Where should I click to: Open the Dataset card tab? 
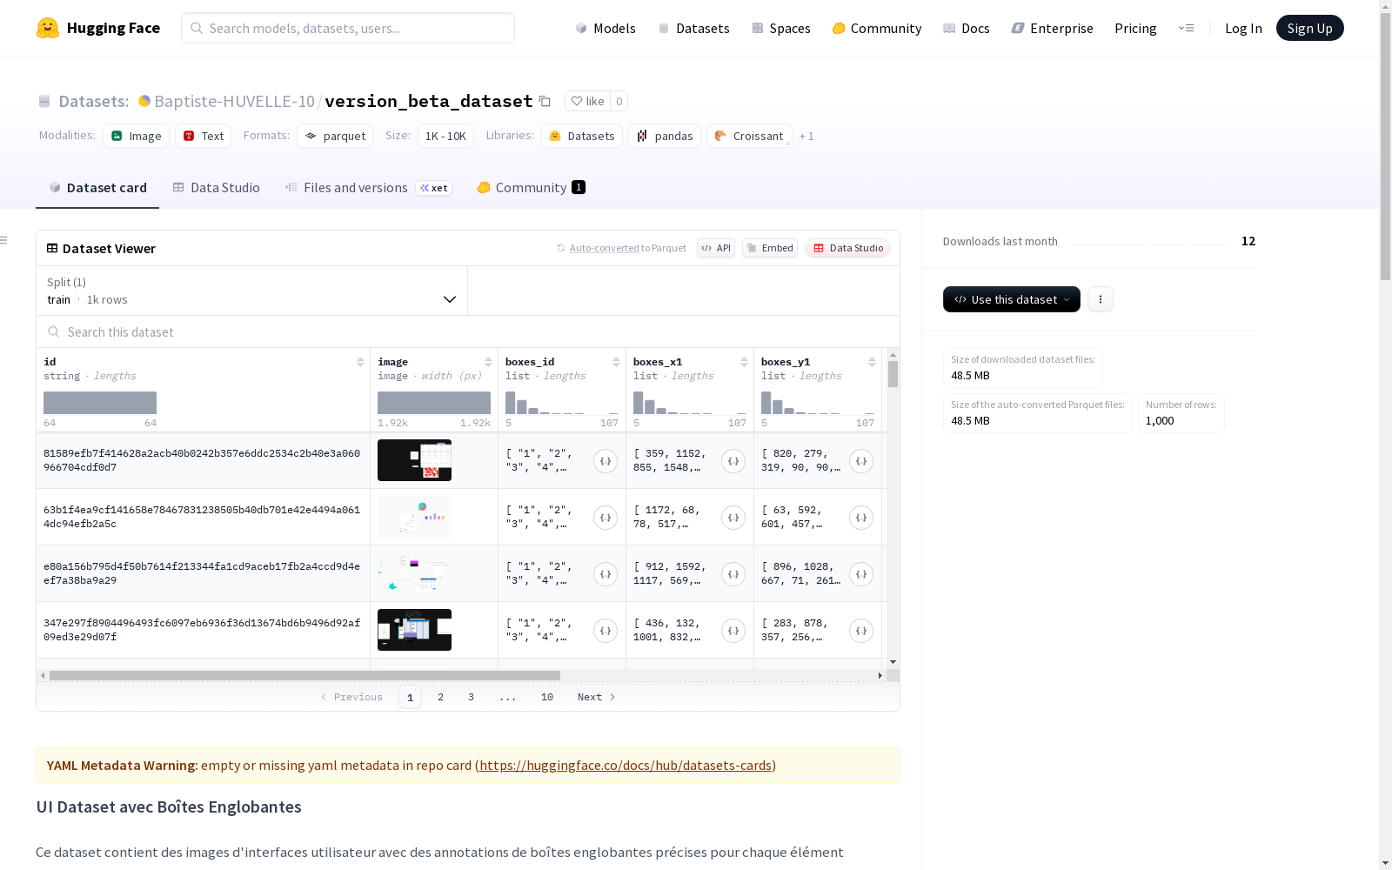click(97, 188)
